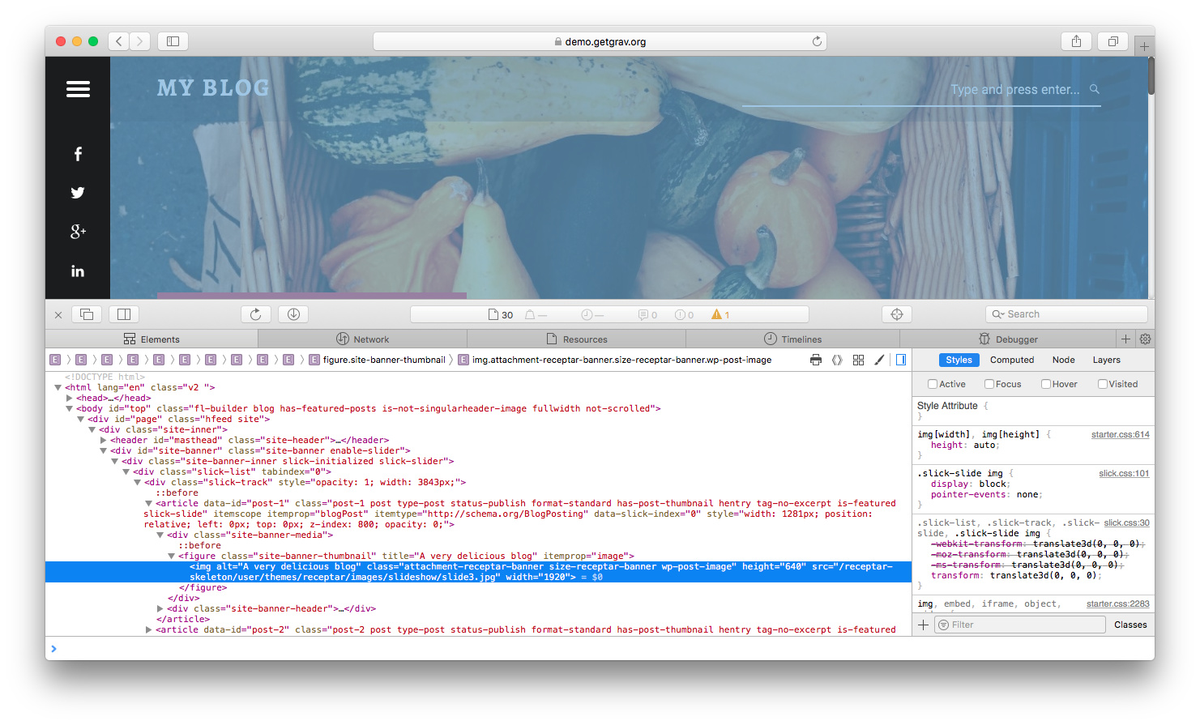Open the hamburger menu on the blog sidebar
This screenshot has width=1200, height=725.
[78, 89]
